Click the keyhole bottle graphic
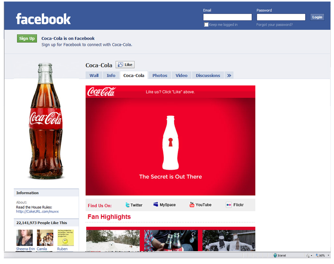 click(x=171, y=143)
